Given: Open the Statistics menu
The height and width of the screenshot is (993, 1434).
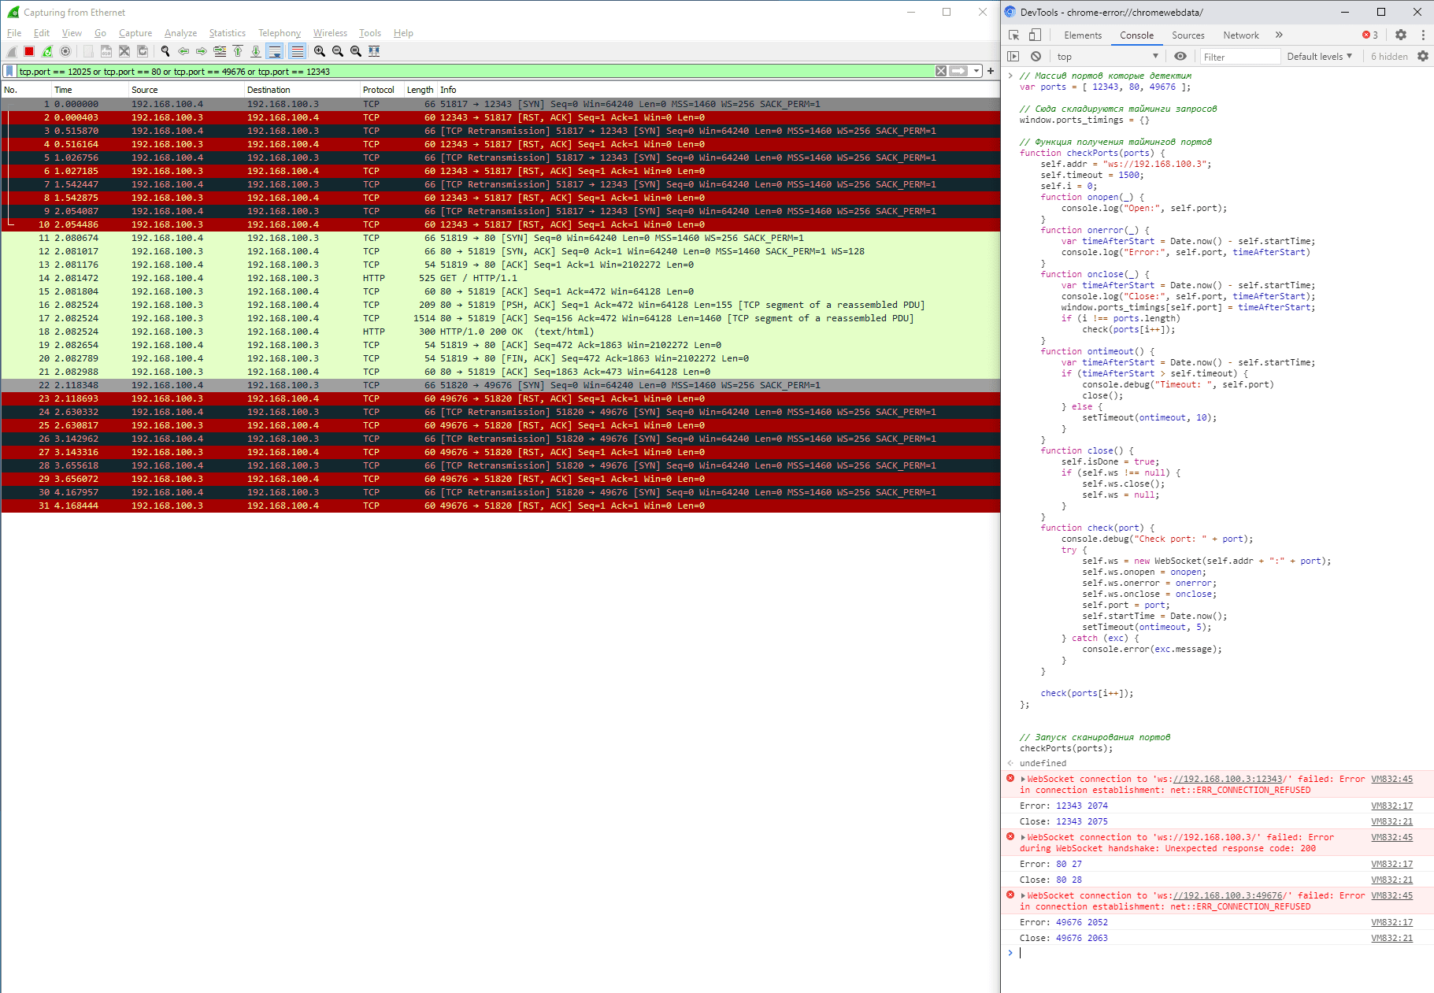Looking at the screenshot, I should [x=227, y=33].
